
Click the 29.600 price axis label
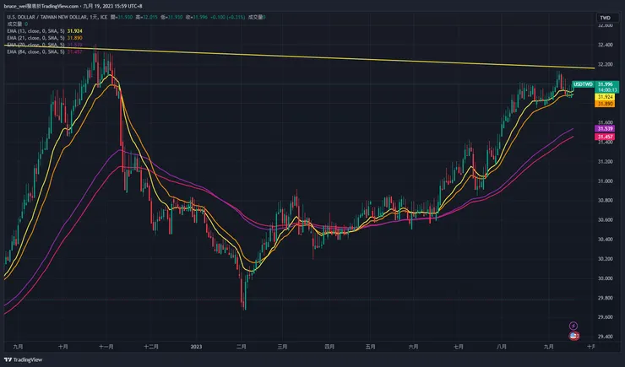[605, 317]
